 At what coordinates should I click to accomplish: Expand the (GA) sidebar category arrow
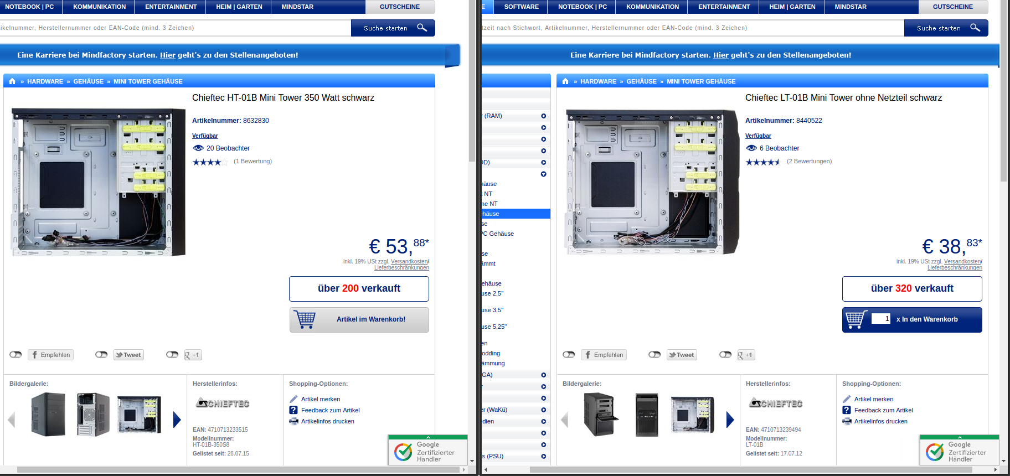(x=544, y=375)
